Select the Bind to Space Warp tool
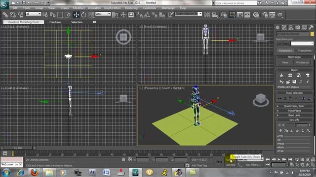 20,15
